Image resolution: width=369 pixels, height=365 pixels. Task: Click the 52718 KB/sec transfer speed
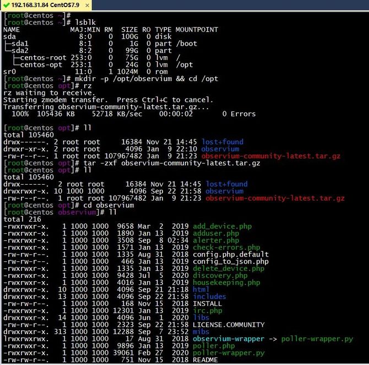117,114
